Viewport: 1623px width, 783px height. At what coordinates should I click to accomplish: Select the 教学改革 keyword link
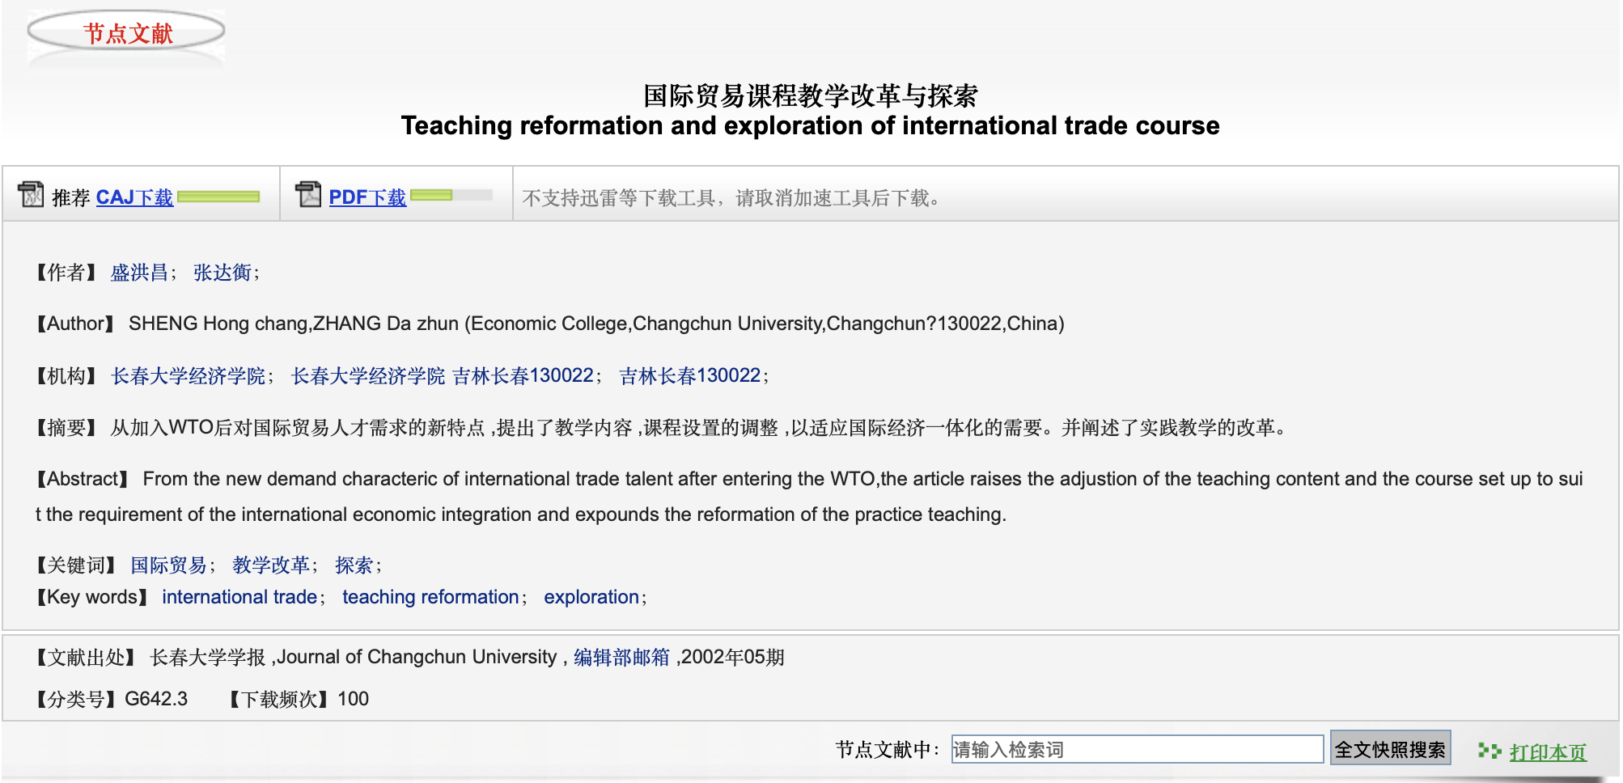click(271, 565)
